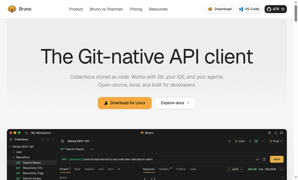Select the Search Issues request
This screenshot has height=180, width=298.
point(31,178)
